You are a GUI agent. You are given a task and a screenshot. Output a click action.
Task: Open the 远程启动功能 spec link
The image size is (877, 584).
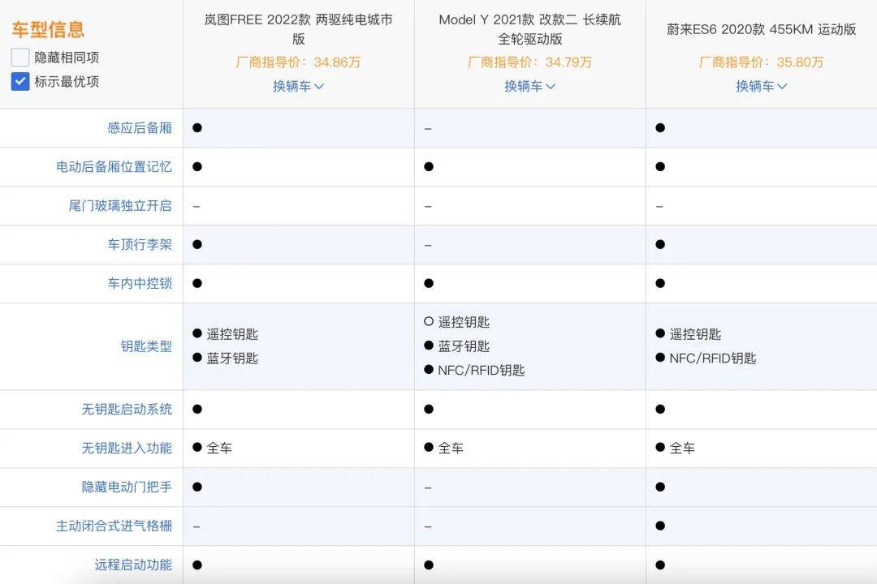[133, 565]
